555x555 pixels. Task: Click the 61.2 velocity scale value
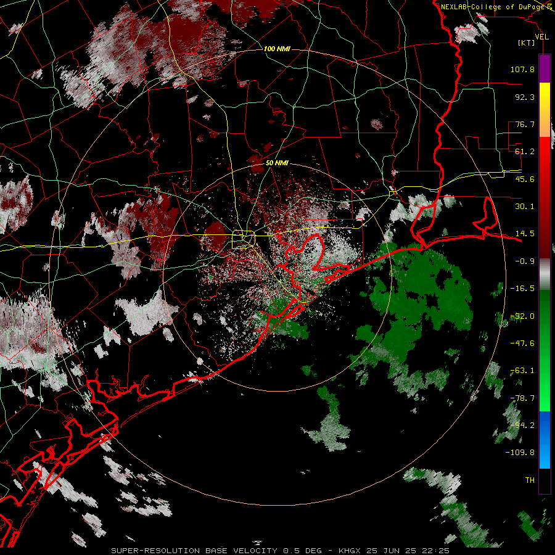[525, 152]
